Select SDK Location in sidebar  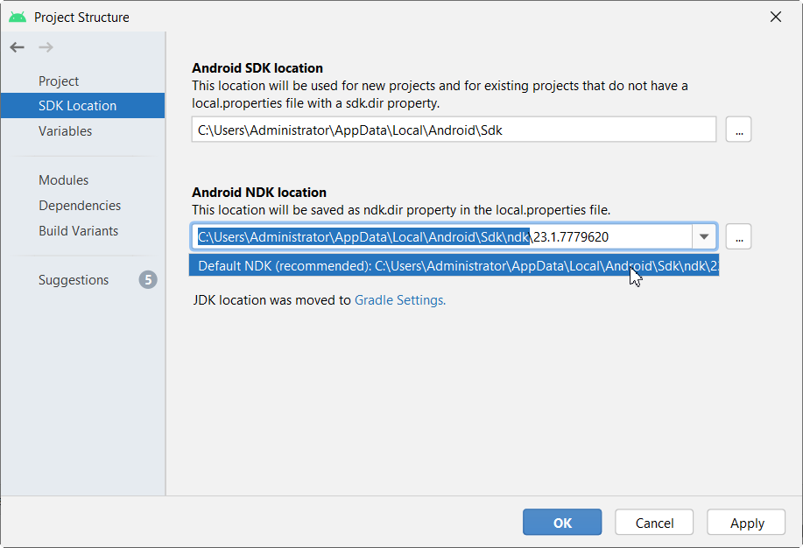tap(82, 106)
